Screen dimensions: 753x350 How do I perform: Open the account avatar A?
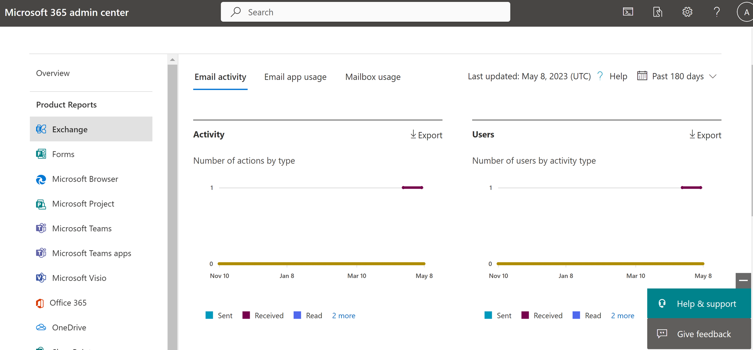(746, 12)
